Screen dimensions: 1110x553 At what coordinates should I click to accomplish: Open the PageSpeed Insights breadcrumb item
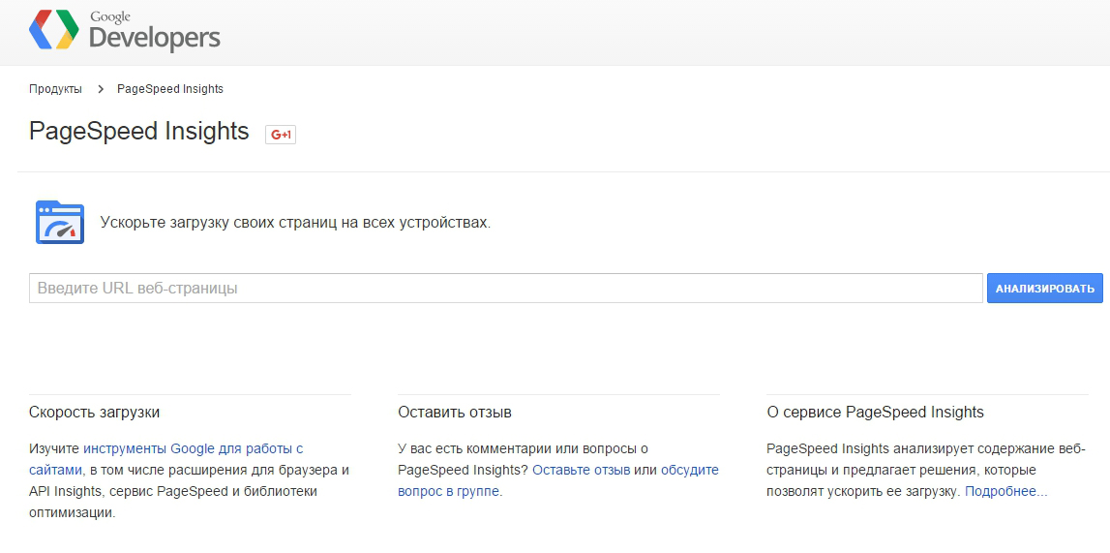click(x=170, y=89)
